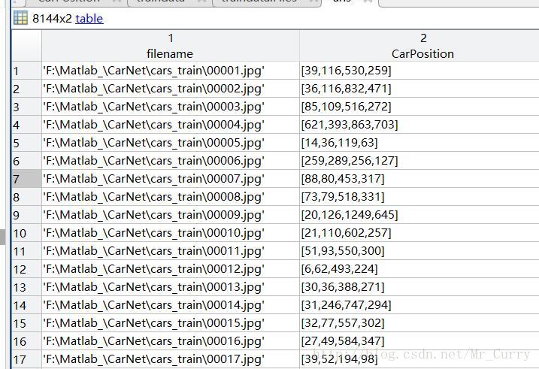
Task: Select cell [73,79,518,331]
Action: 419,197
